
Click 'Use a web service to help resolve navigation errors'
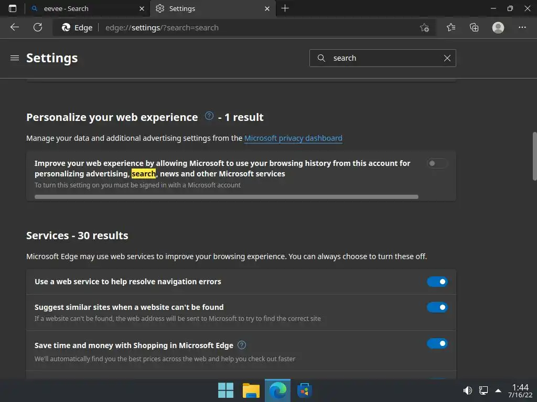click(x=128, y=282)
